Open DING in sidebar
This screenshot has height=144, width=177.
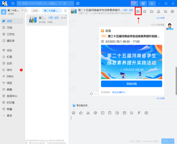(x=12, y=77)
